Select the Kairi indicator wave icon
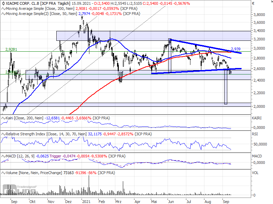Image resolution: width=273 pixels, height=204 pixels. click(3, 118)
